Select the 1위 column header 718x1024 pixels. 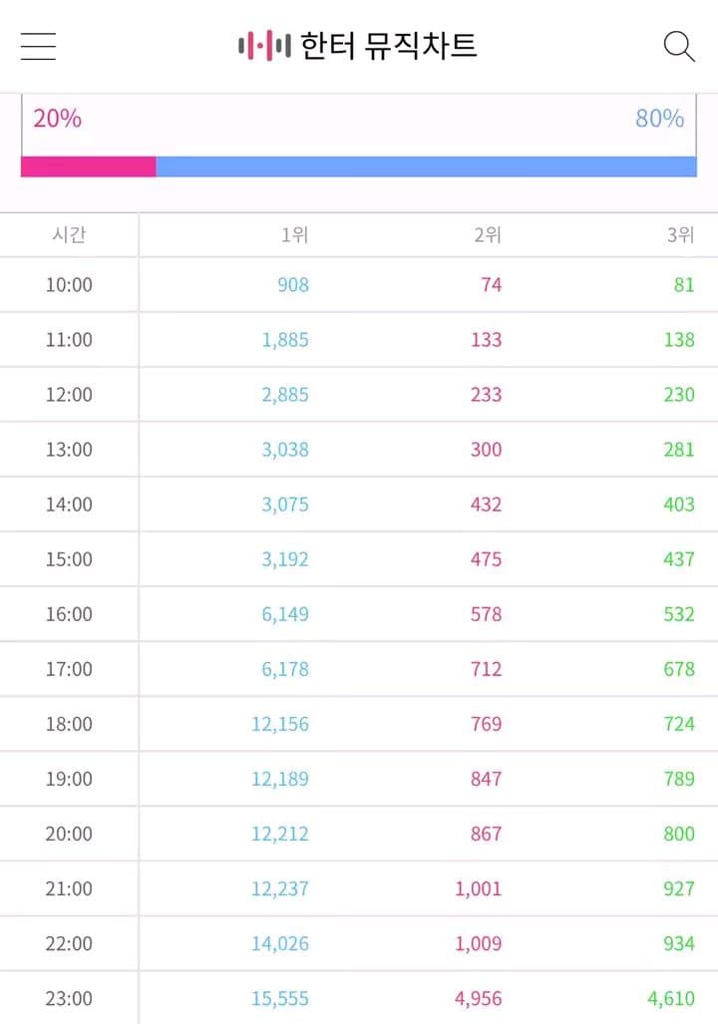pyautogui.click(x=294, y=234)
